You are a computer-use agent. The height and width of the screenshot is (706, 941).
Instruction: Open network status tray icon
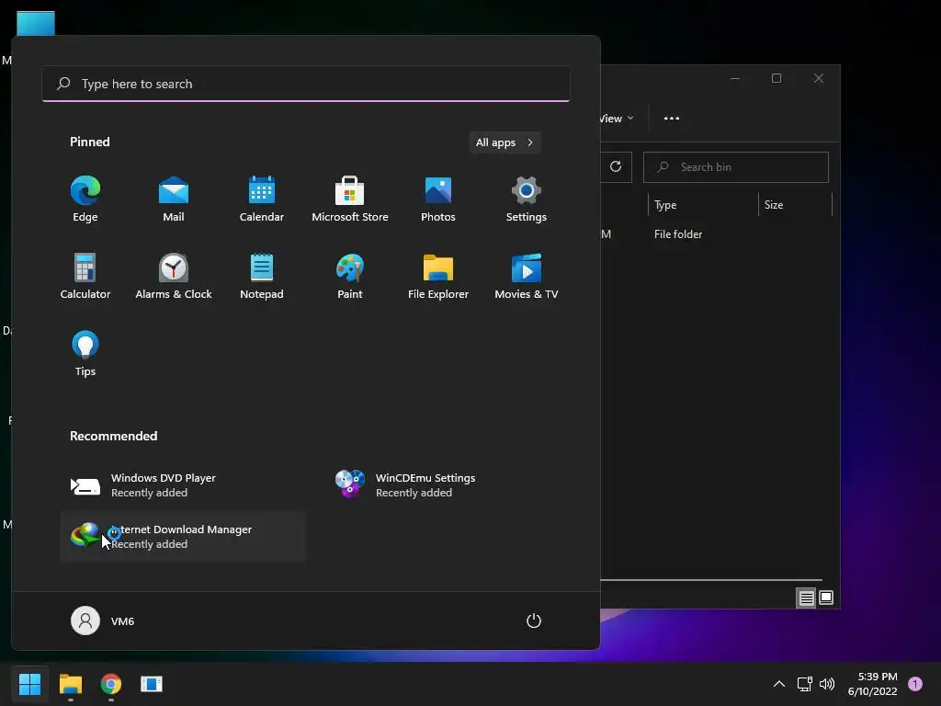click(804, 684)
